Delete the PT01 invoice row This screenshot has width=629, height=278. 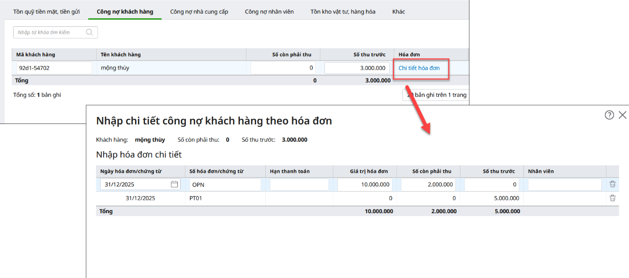pyautogui.click(x=612, y=198)
